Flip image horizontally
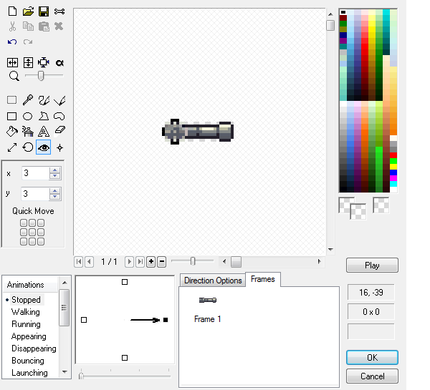This screenshot has width=430, height=390. [x=12, y=63]
